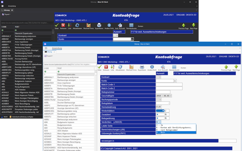Click Andere Sicht icon in dark window
242x151 pixels.
[x=109, y=25]
